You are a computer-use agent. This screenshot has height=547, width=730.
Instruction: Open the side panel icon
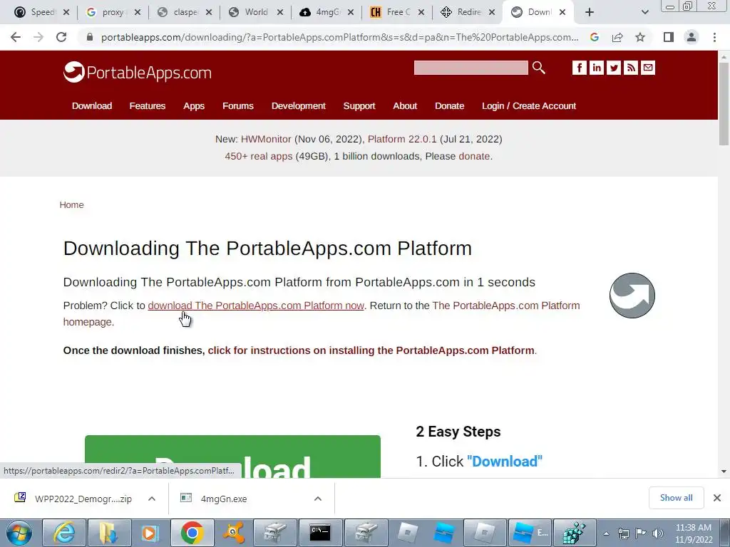[x=669, y=37]
